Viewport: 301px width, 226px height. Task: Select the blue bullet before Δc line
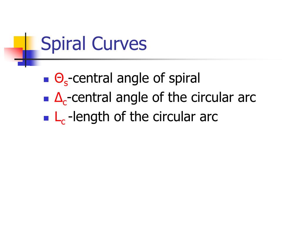tap(46, 99)
